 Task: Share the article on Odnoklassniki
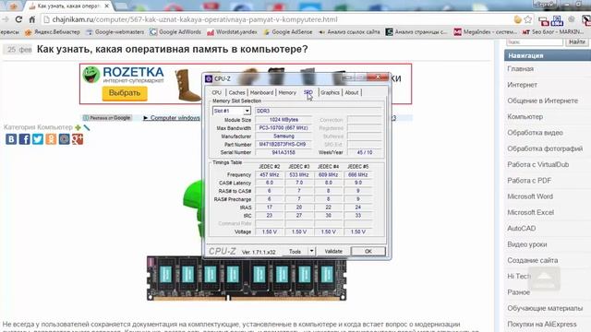[51, 139]
